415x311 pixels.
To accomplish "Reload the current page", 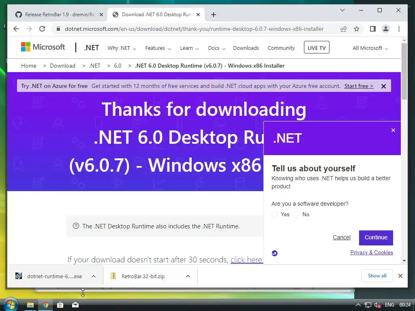I will click(x=42, y=29).
